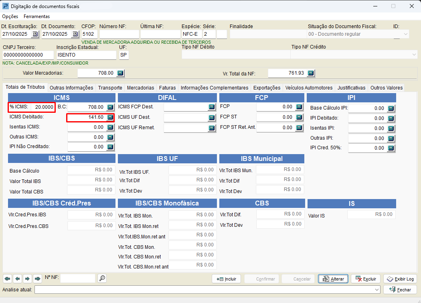Switch to the Mercadorias tab

coord(140,87)
